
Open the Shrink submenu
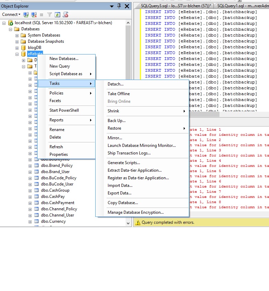click(113, 111)
